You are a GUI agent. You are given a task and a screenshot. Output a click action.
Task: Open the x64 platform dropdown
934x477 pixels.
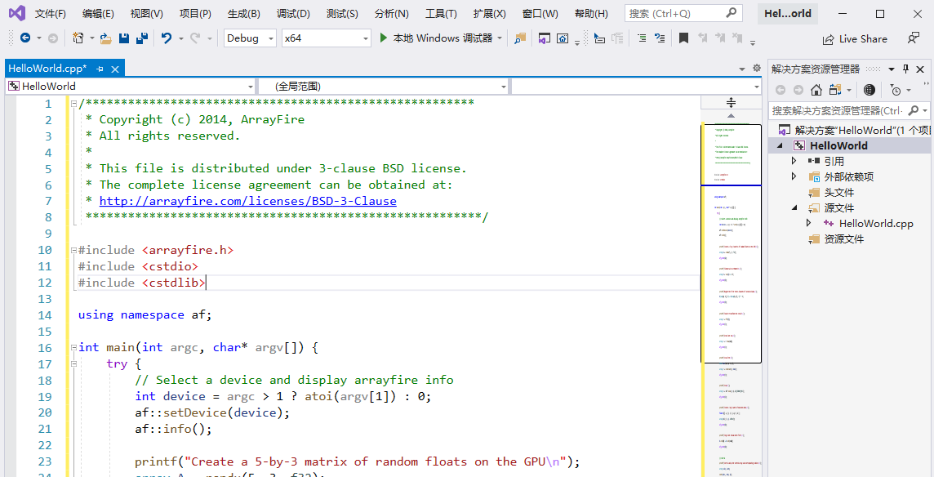coord(366,38)
